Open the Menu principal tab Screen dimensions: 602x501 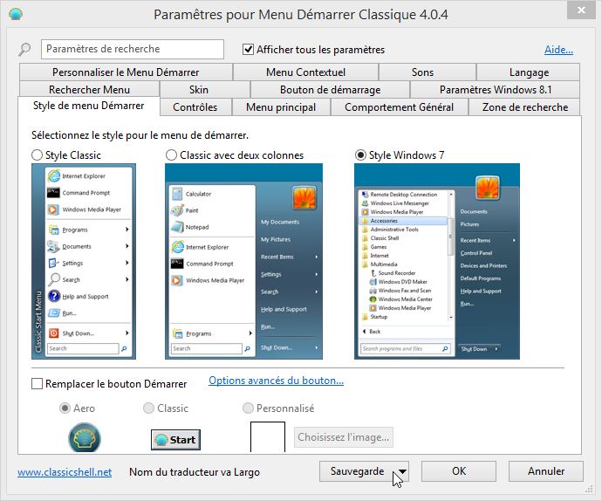(281, 107)
